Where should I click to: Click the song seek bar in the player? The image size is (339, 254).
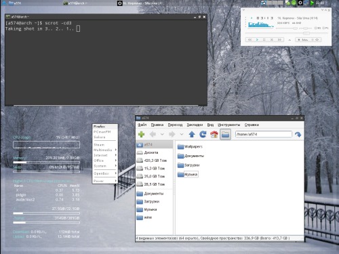point(286,33)
